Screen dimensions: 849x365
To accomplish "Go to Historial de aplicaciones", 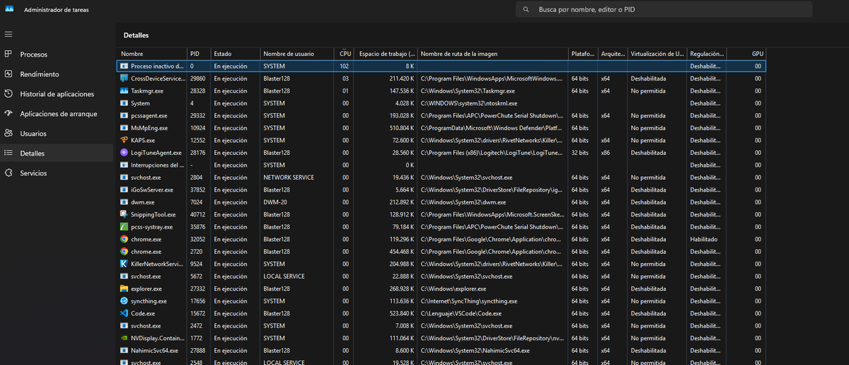I will (x=57, y=94).
